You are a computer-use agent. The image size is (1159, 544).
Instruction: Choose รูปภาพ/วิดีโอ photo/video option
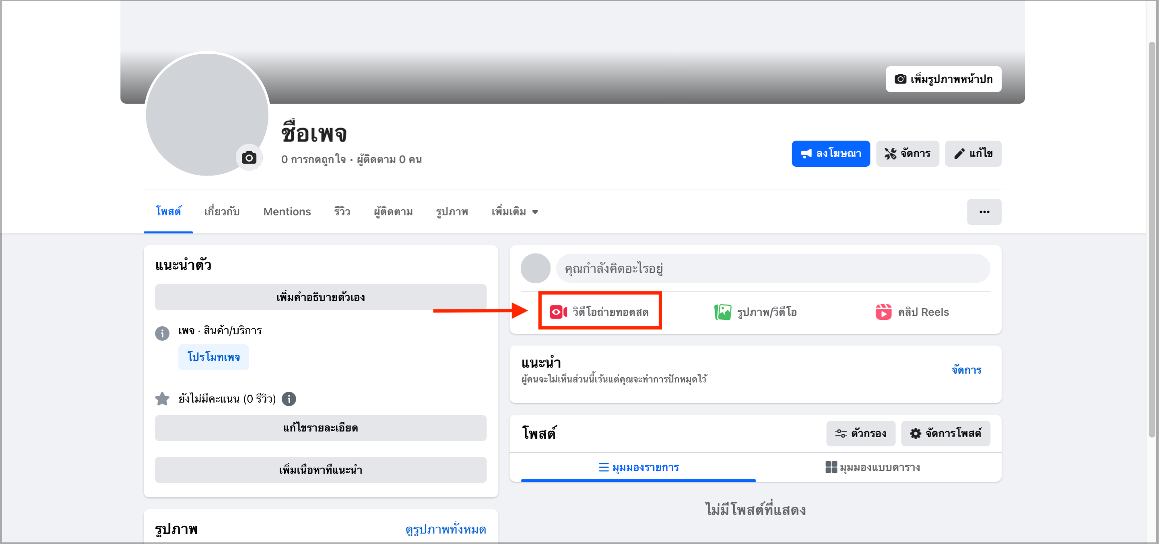pos(755,312)
